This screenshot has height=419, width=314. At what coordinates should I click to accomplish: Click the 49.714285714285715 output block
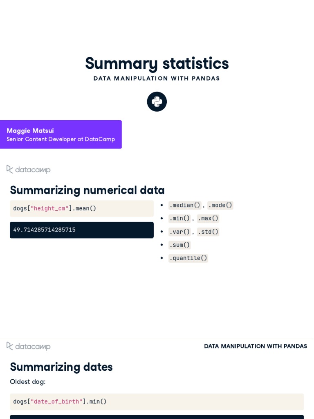click(x=81, y=230)
